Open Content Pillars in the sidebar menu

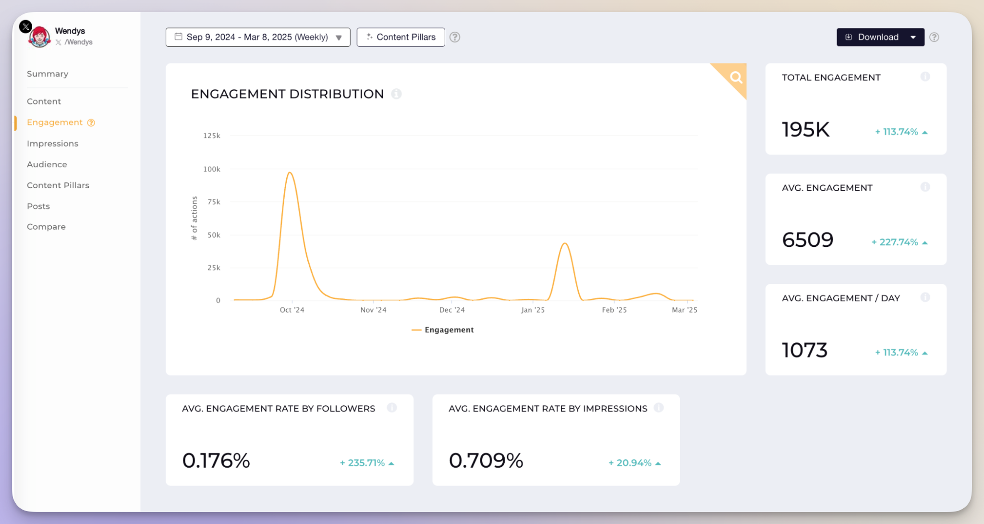pos(58,185)
